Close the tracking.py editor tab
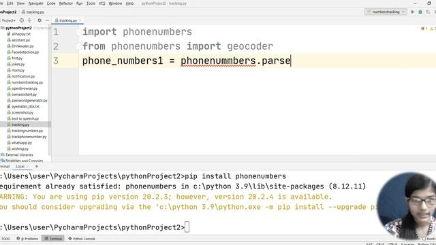 point(80,20)
